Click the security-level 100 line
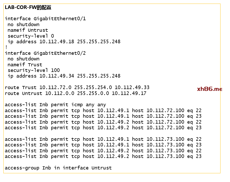This screenshot has width=230, height=182. coord(34,70)
